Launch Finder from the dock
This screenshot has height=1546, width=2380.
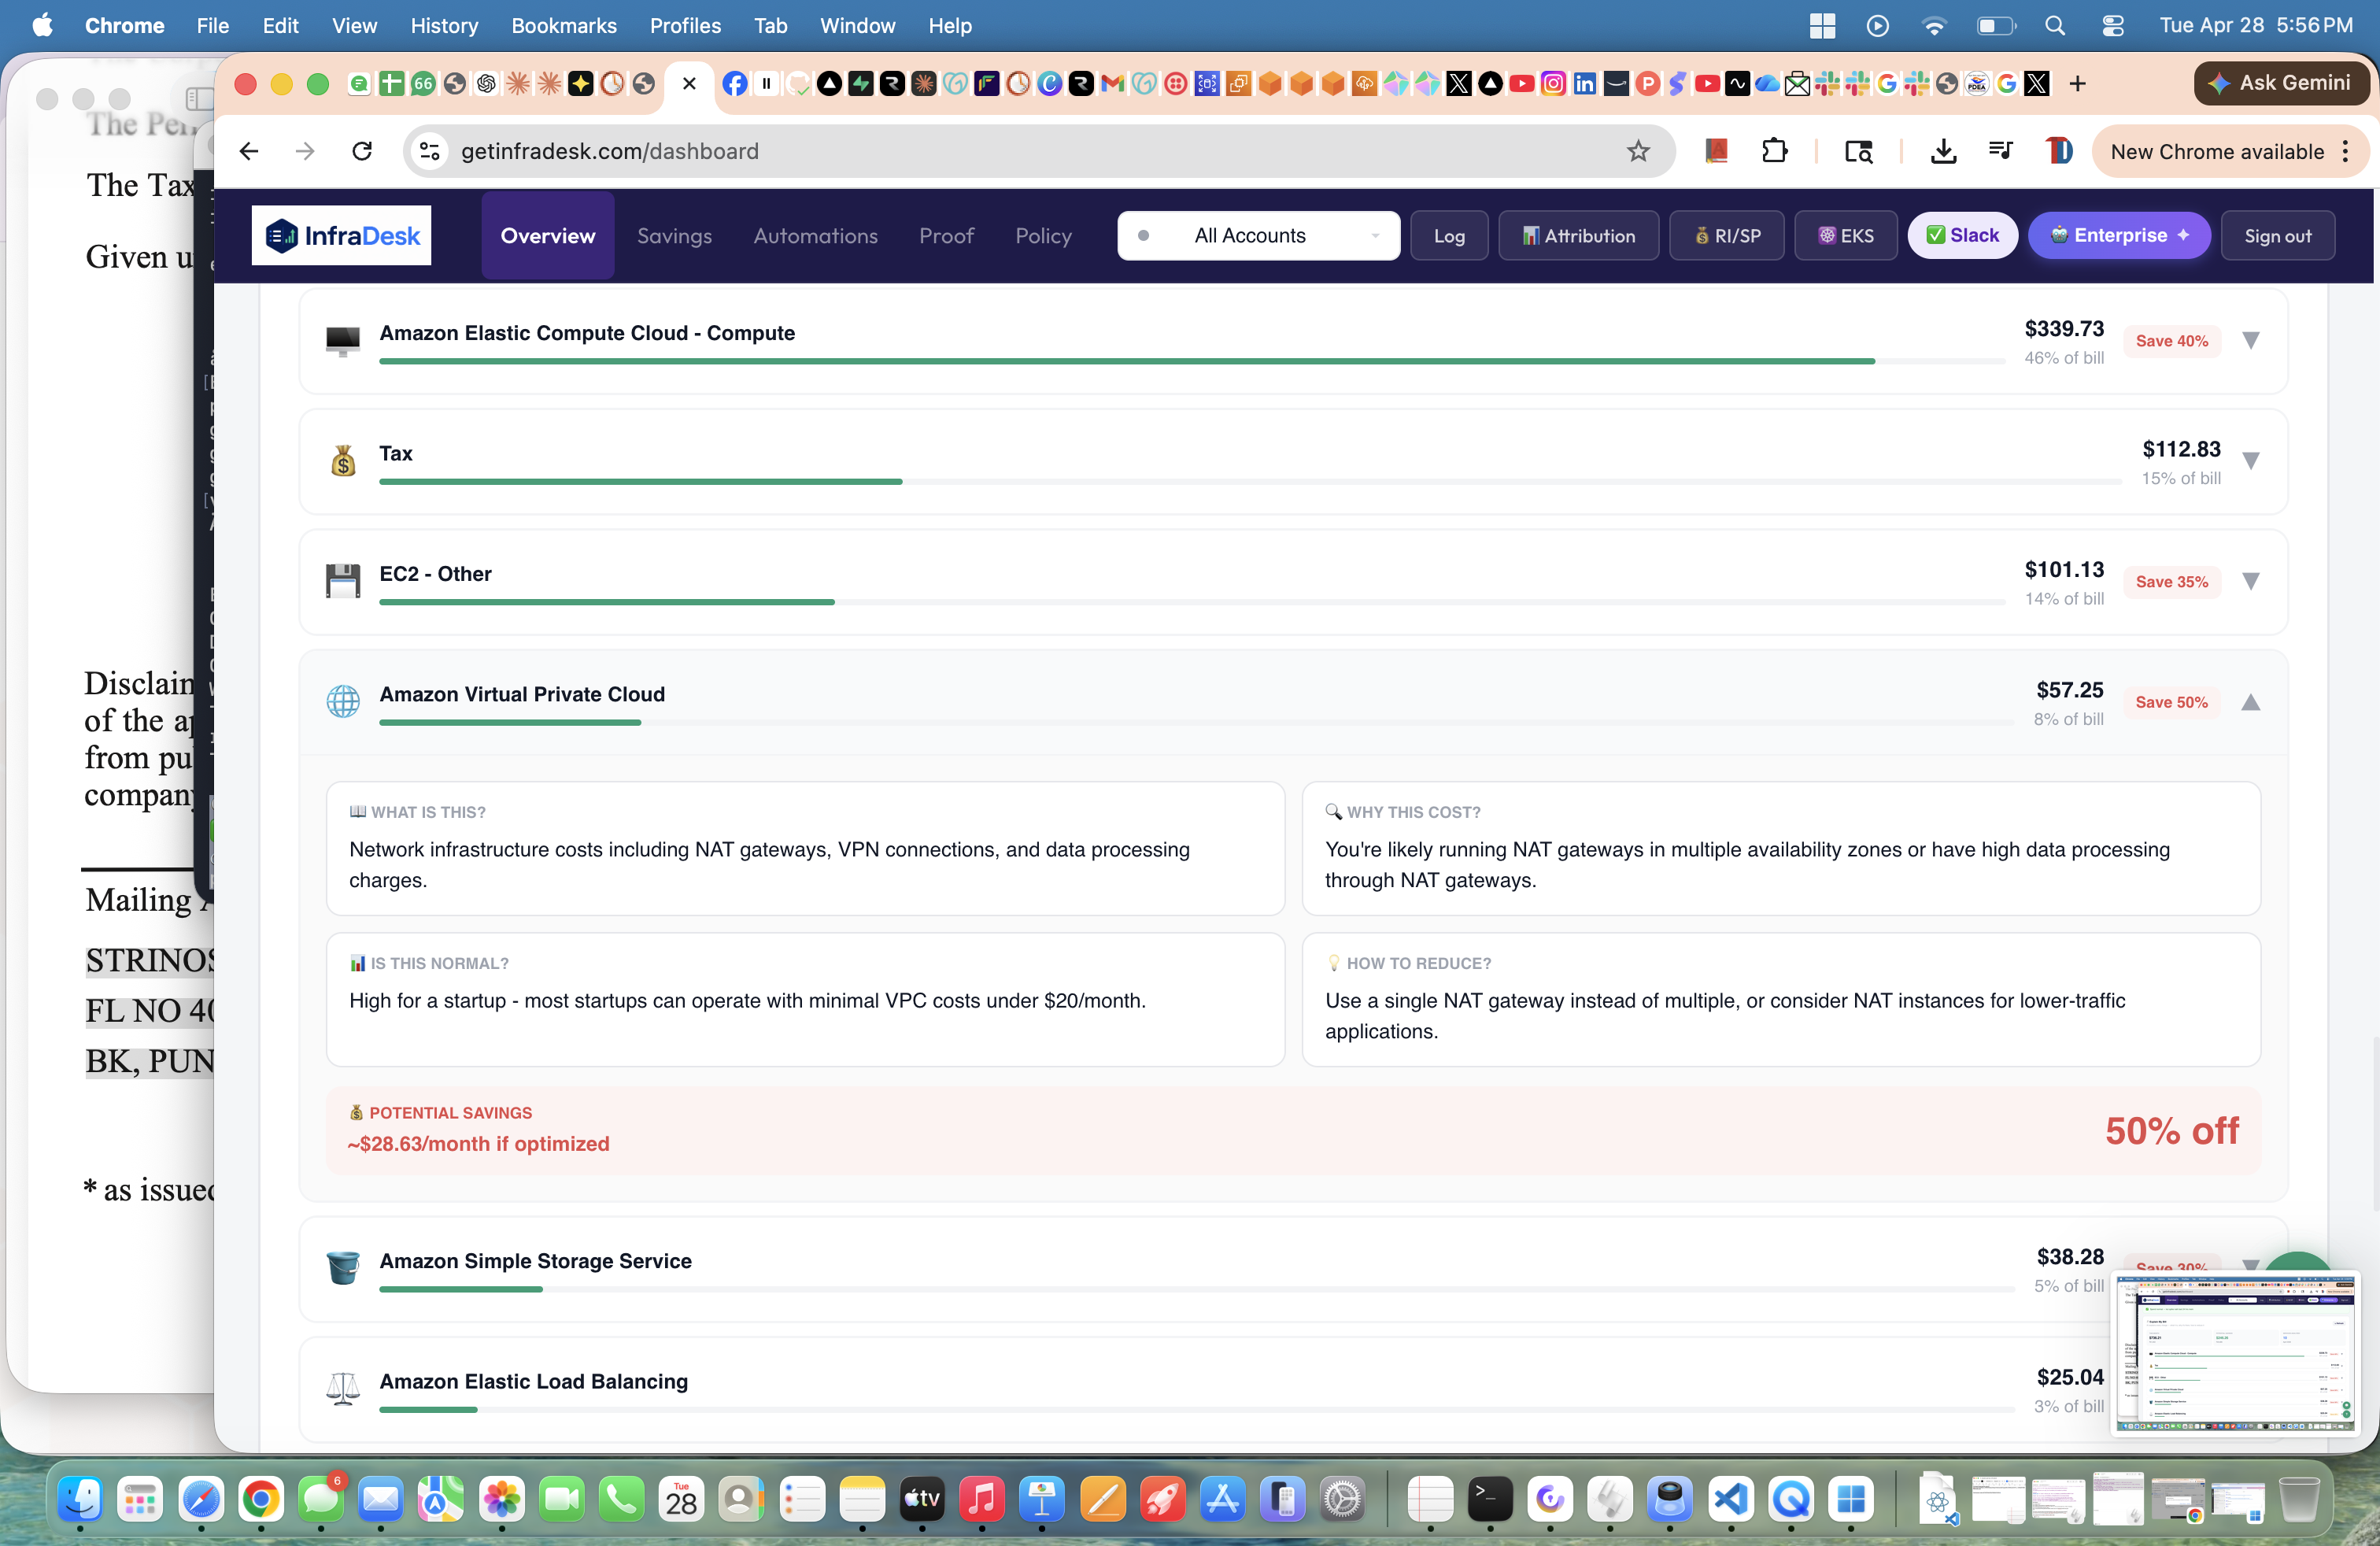[x=80, y=1499]
